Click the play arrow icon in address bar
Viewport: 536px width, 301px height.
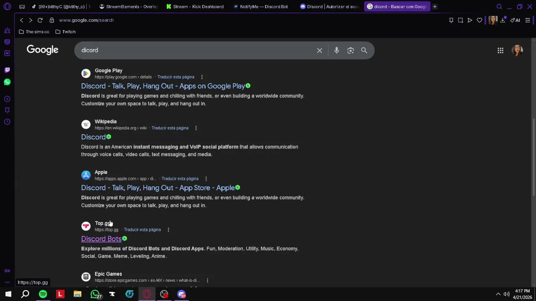(470, 20)
